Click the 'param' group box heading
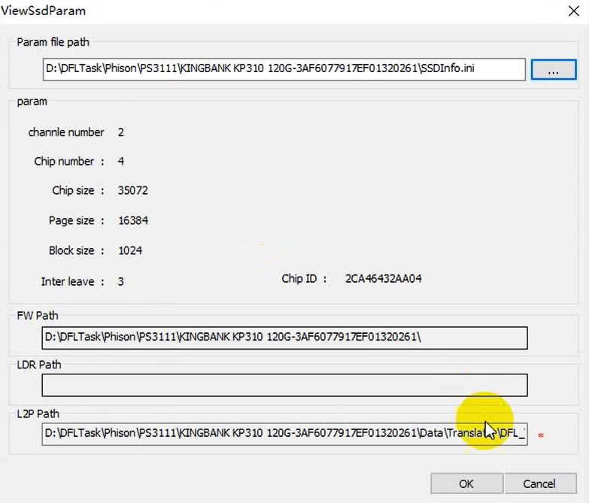This screenshot has height=503, width=589. point(32,101)
